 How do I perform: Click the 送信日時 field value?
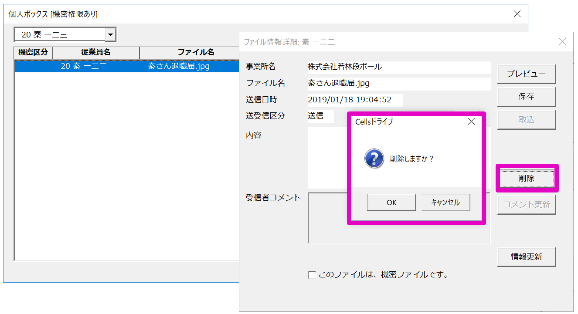click(354, 100)
